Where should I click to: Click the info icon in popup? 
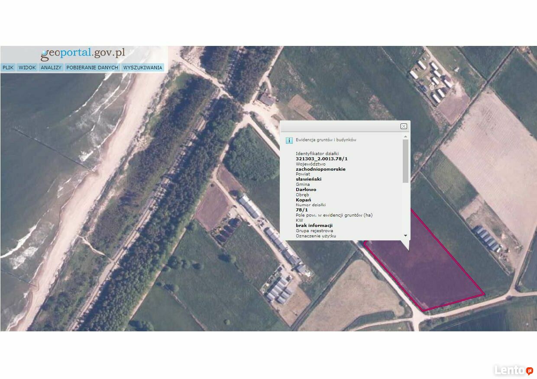(289, 140)
